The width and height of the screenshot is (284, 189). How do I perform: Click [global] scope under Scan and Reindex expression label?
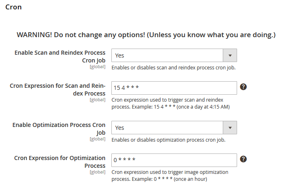click(98, 100)
